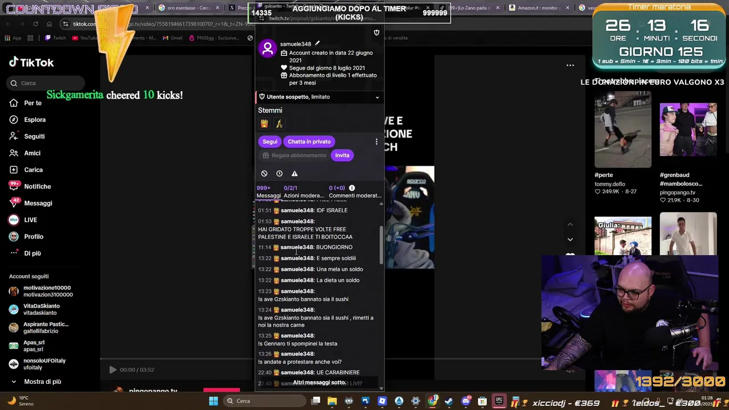Click message 'samuele348: IDF ISRAELE'

tap(302, 210)
